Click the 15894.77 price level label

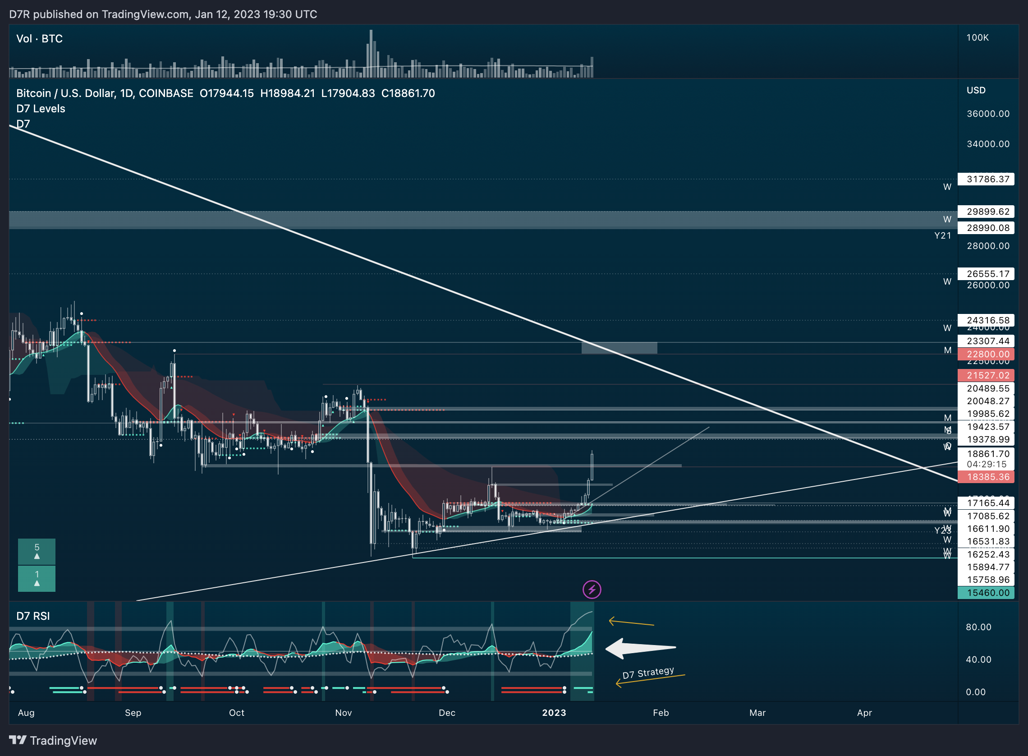click(x=986, y=567)
